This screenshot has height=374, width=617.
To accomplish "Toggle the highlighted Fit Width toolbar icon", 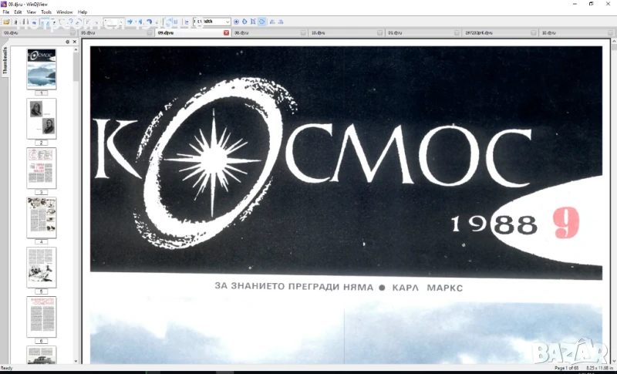I will pos(261,22).
